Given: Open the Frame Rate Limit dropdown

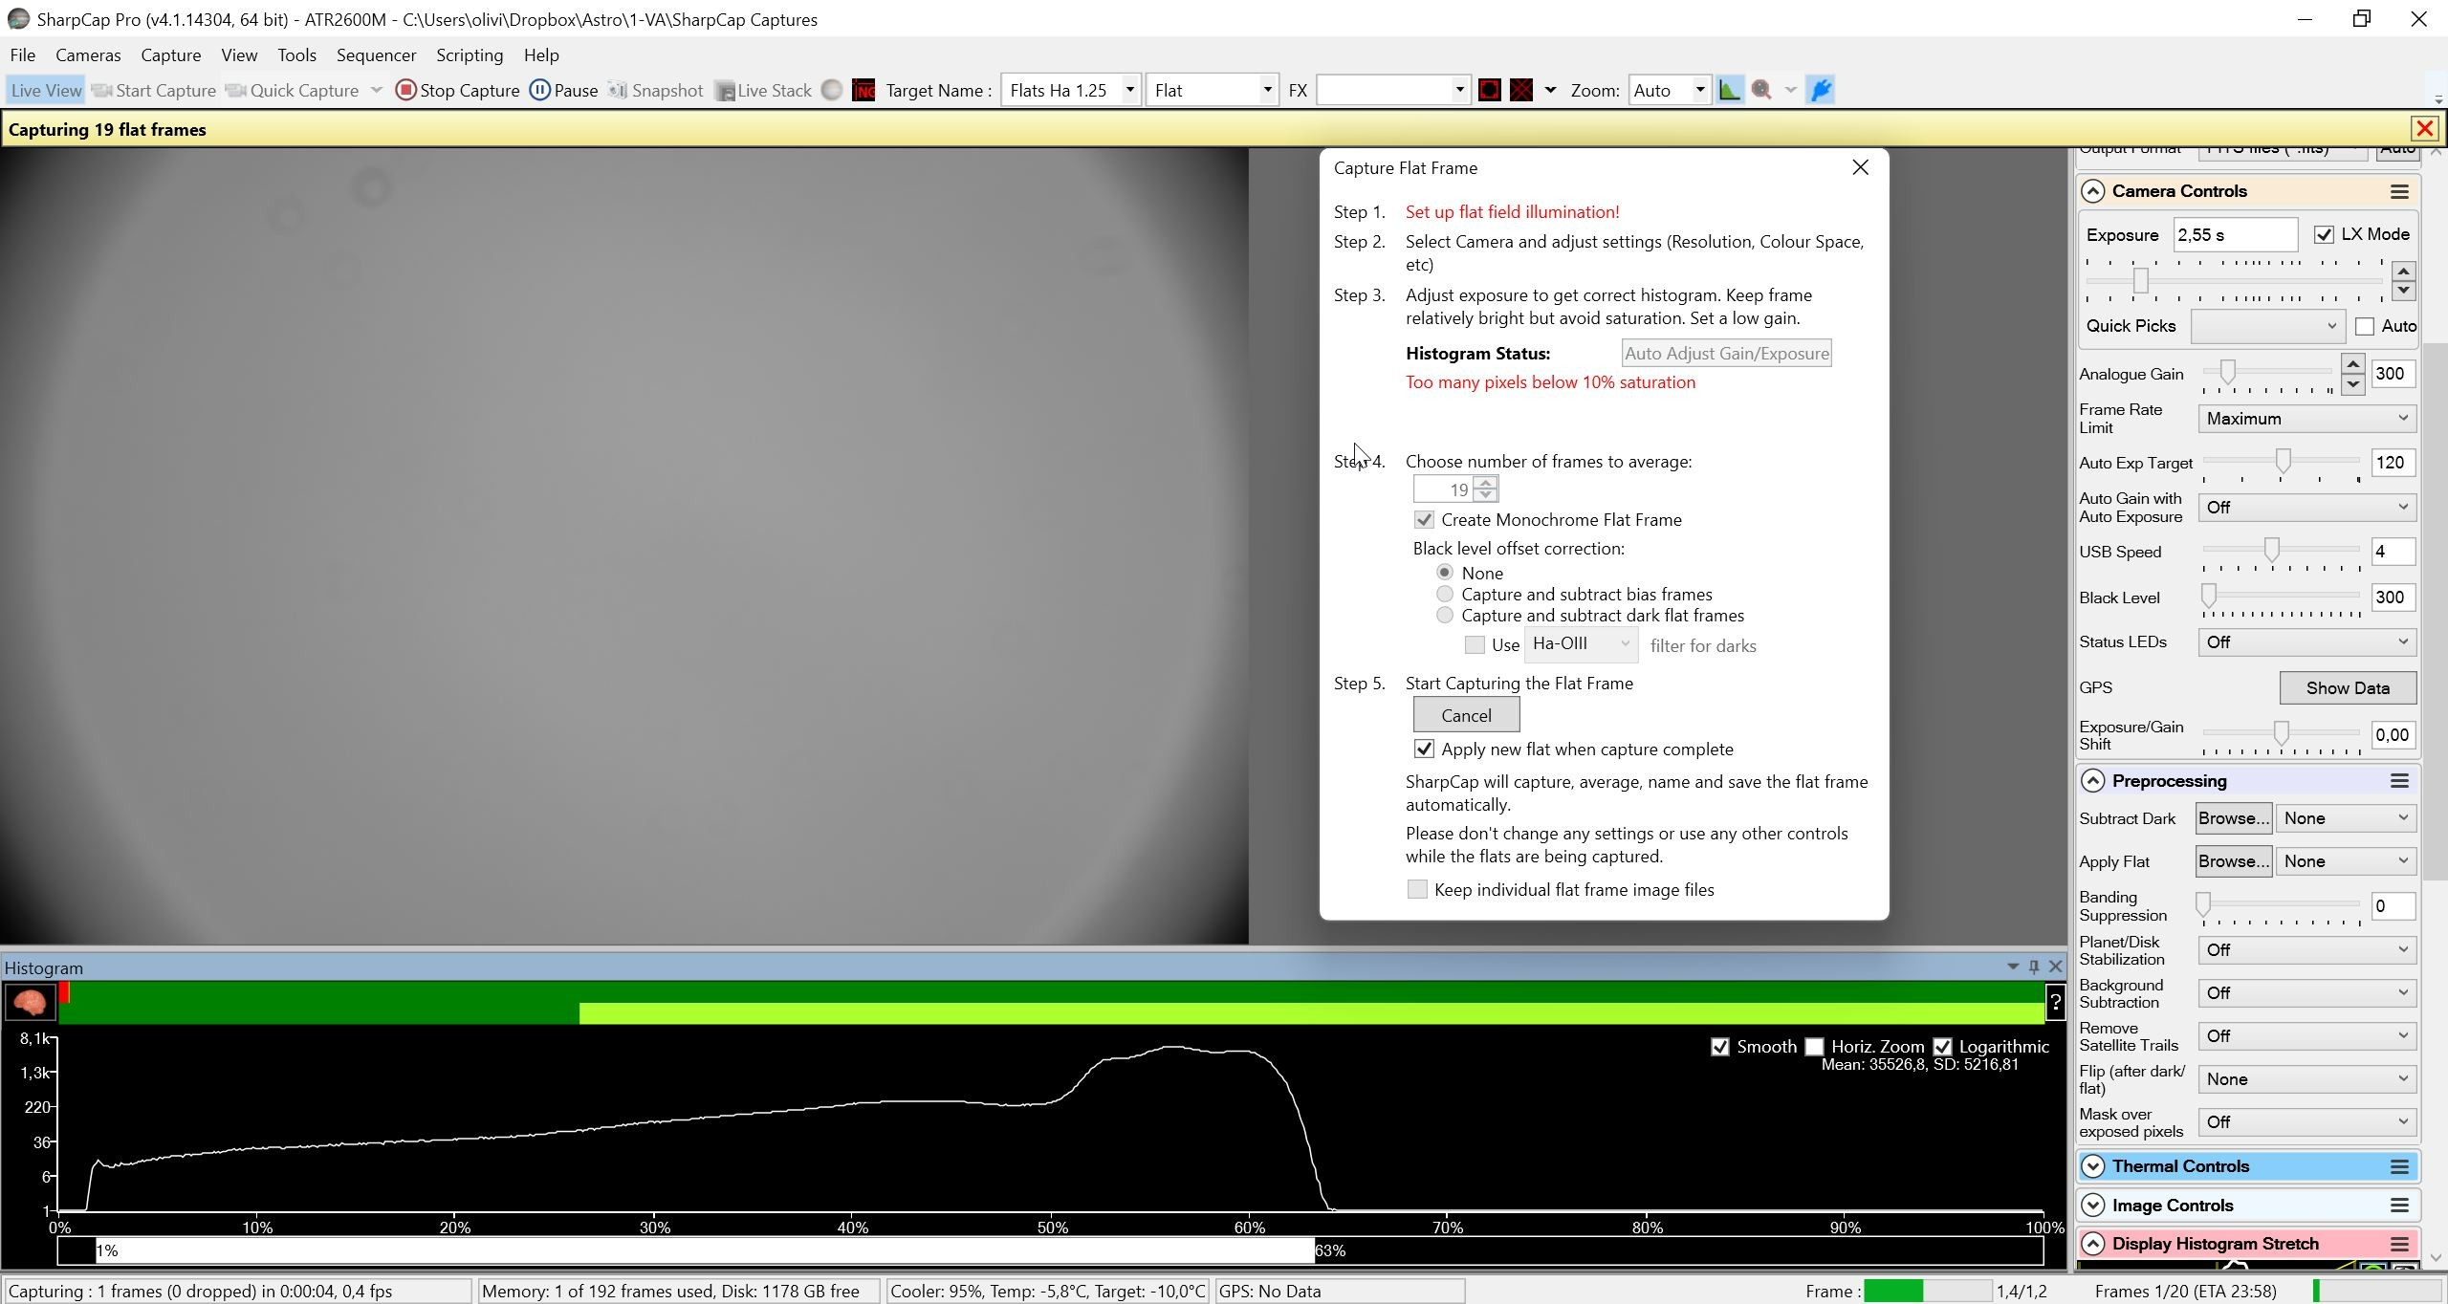Looking at the screenshot, I should 2306,419.
